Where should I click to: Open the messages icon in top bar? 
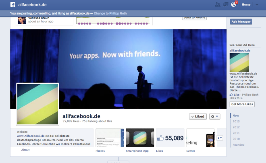click(x=225, y=4)
